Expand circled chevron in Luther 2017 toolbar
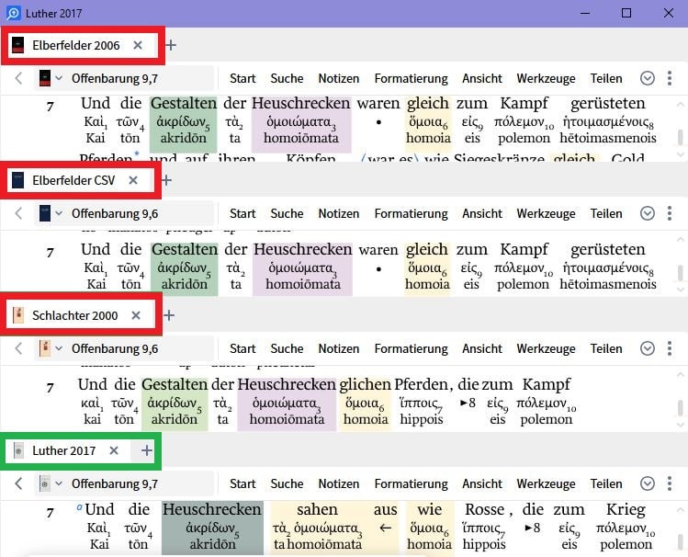This screenshot has height=557, width=688. [648, 484]
